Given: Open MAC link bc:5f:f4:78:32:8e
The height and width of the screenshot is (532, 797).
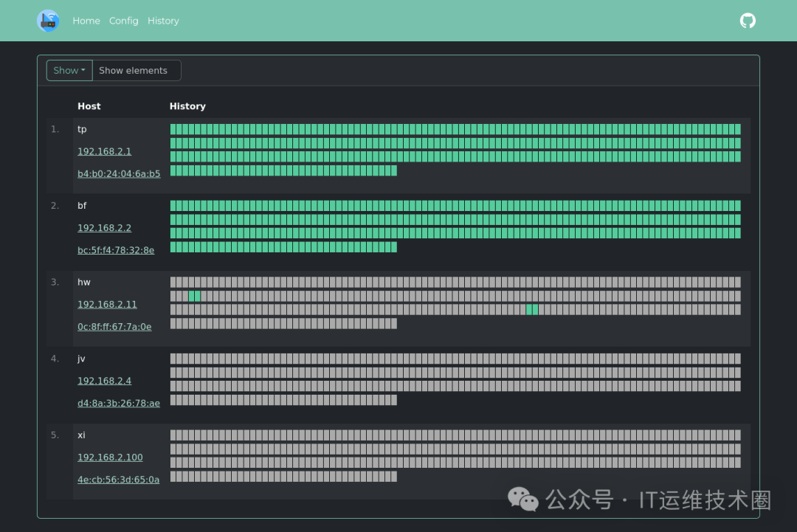Looking at the screenshot, I should [x=116, y=250].
